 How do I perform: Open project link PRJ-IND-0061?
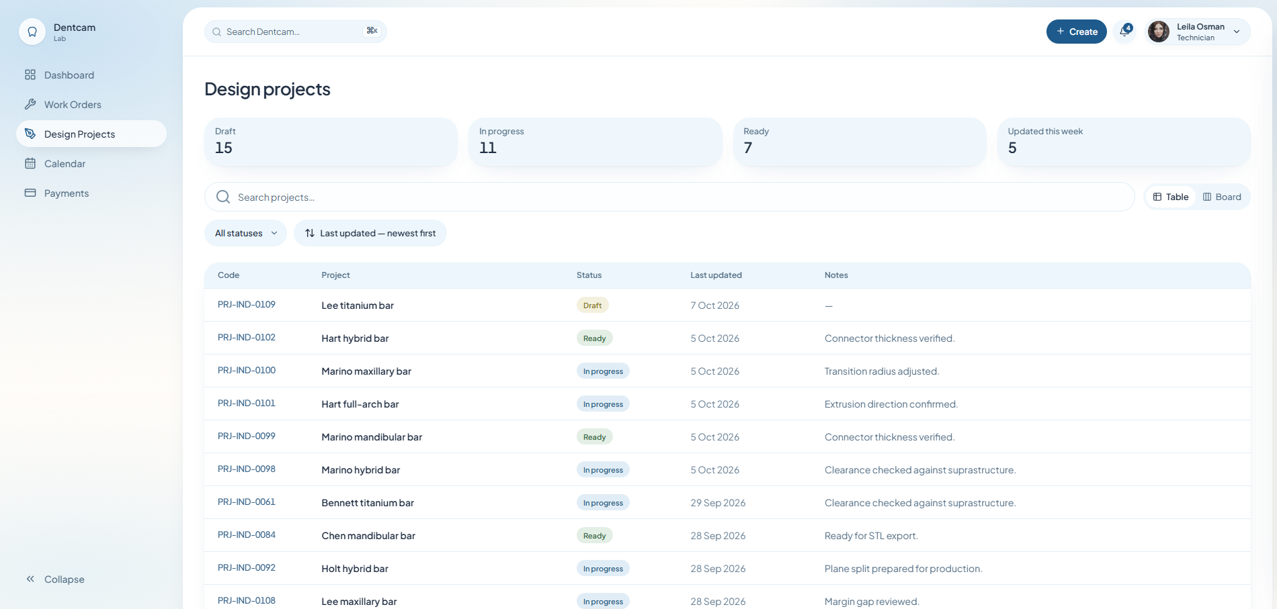pyautogui.click(x=247, y=502)
